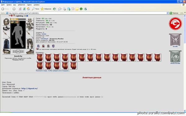
Task: Click link to see all gifts
Action: pos(53,71)
